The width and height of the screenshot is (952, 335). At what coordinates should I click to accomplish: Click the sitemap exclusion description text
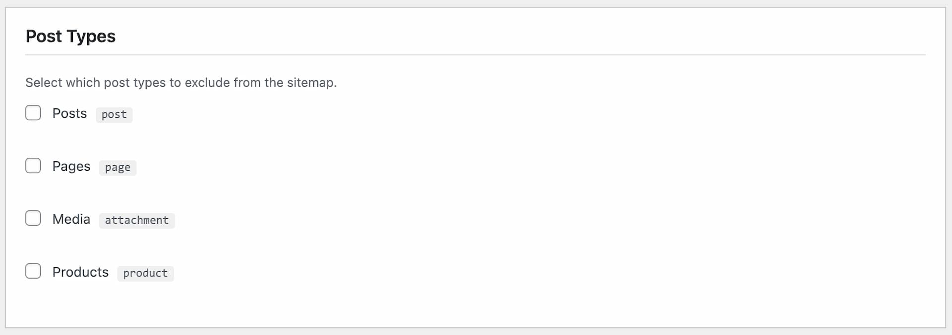[x=181, y=83]
